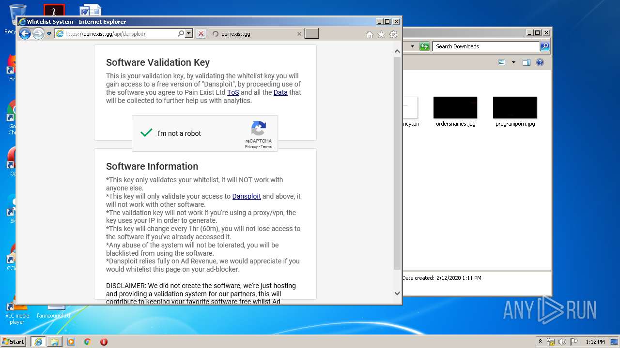Select the farmcouncil.rtf desktop file
The image size is (620, 348).
point(54,312)
